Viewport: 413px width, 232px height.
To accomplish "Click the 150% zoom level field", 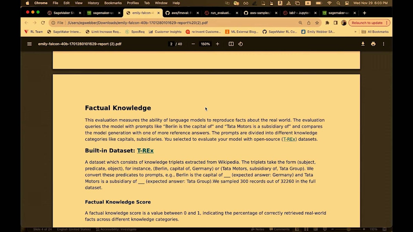I will point(205,44).
